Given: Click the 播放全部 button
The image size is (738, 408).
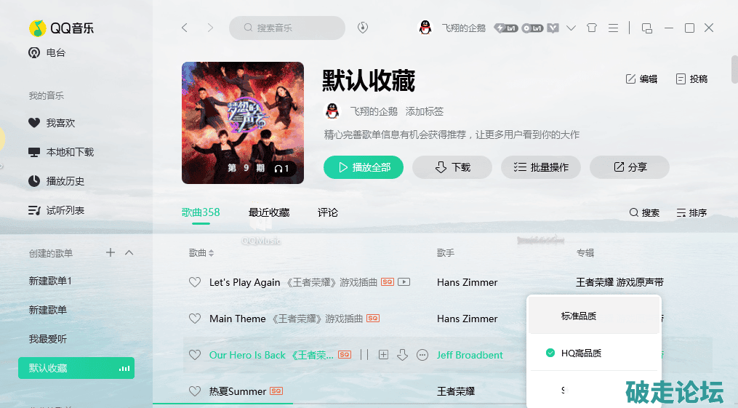Looking at the screenshot, I should (364, 167).
